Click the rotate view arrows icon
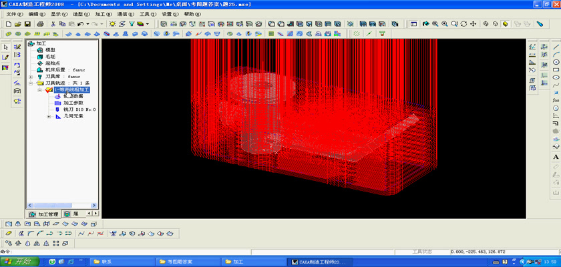The height and width of the screenshot is (267, 561). [x=463, y=24]
